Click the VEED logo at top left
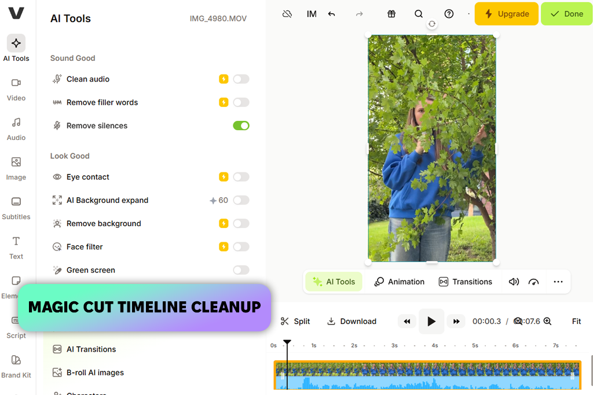Screen dimensions: 593x395 (16, 13)
